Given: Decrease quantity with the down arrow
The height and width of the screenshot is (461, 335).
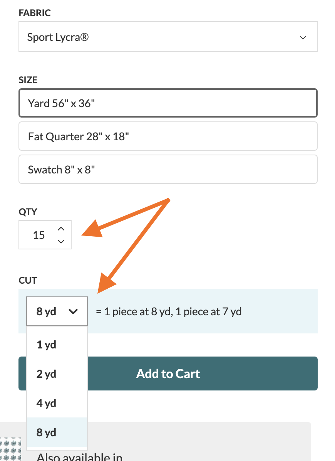Looking at the screenshot, I should [x=61, y=241].
